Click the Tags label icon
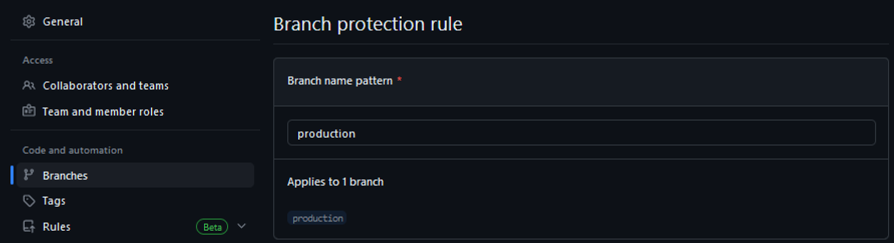 (x=29, y=200)
